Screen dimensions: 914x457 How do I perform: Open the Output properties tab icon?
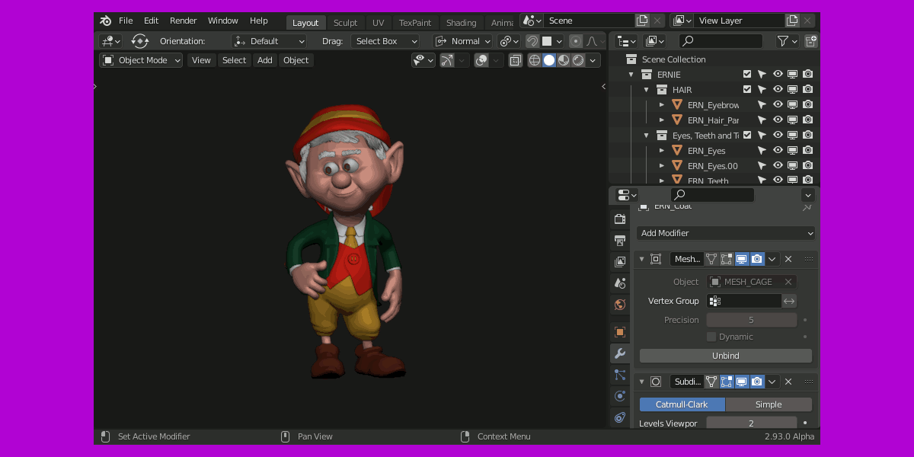click(620, 241)
